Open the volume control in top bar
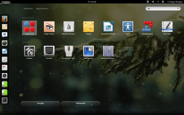The width and height of the screenshot is (184, 115). point(153,2)
